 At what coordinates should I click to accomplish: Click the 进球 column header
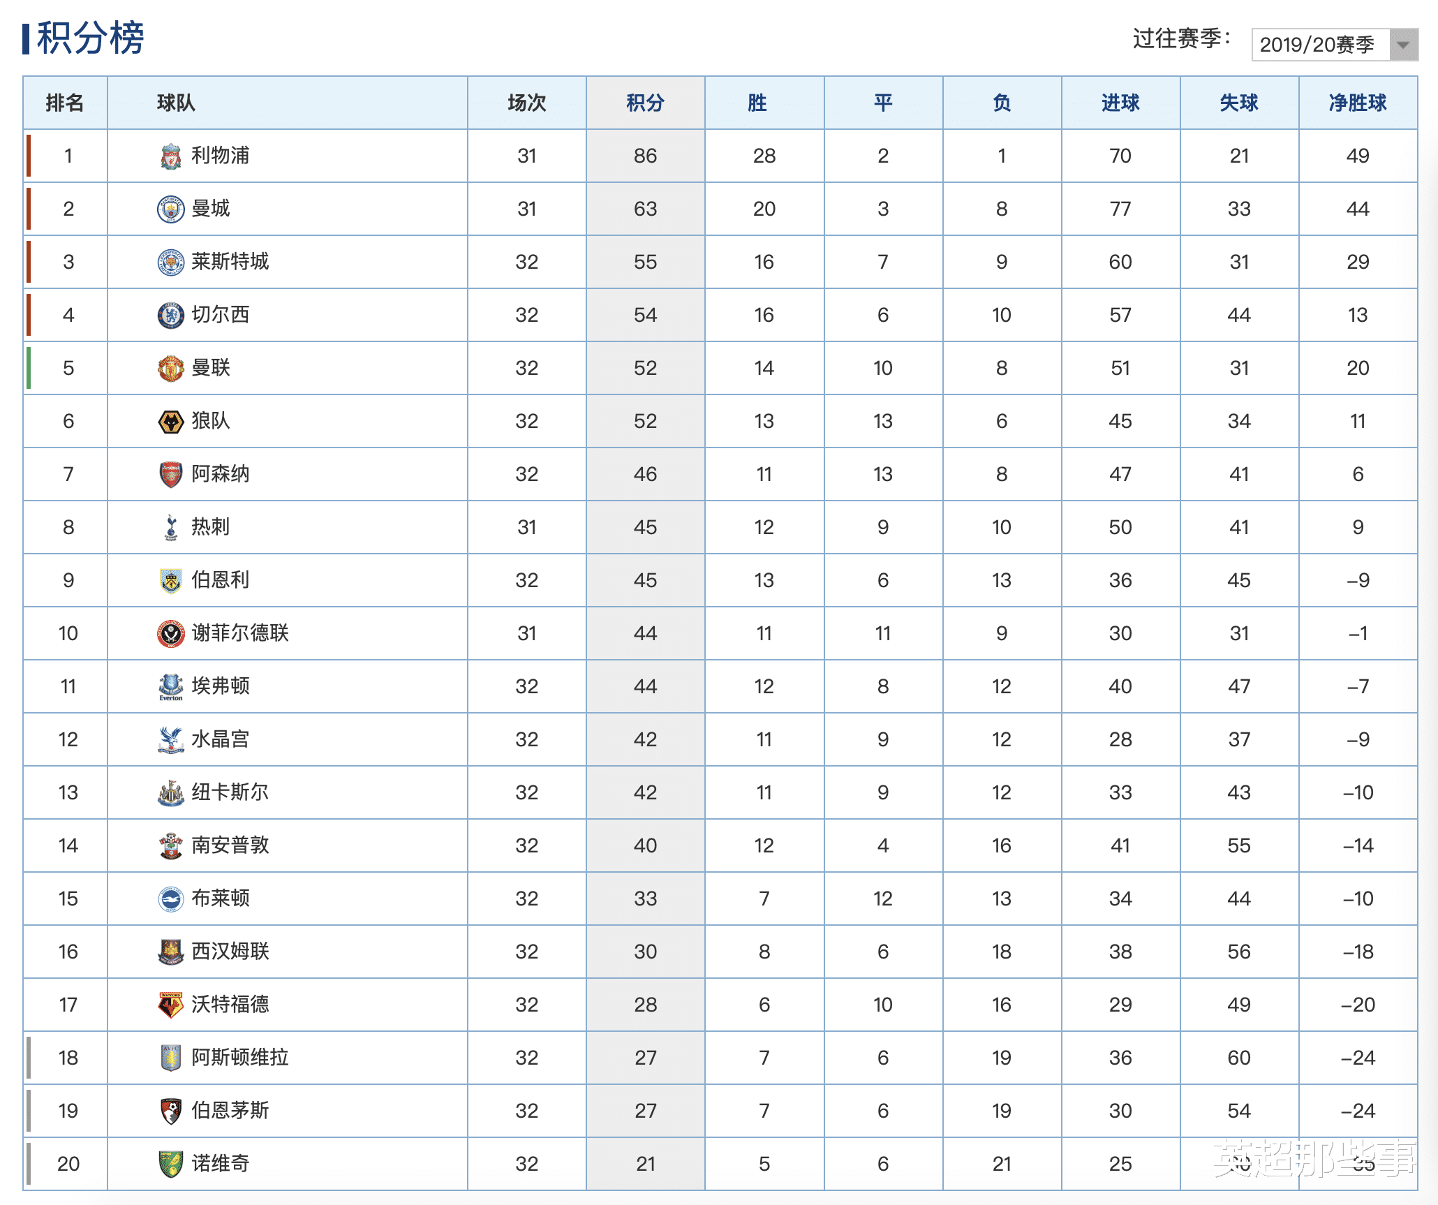[x=1120, y=103]
